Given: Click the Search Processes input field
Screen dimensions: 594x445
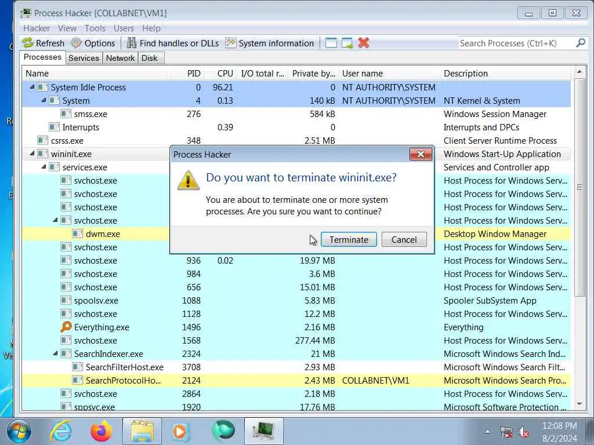Looking at the screenshot, I should (516, 43).
